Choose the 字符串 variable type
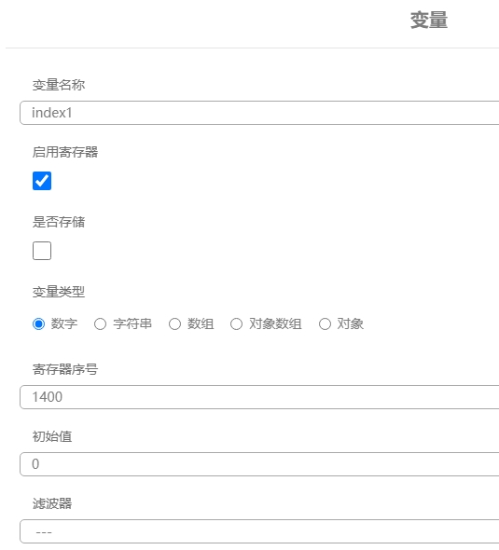 tap(100, 323)
